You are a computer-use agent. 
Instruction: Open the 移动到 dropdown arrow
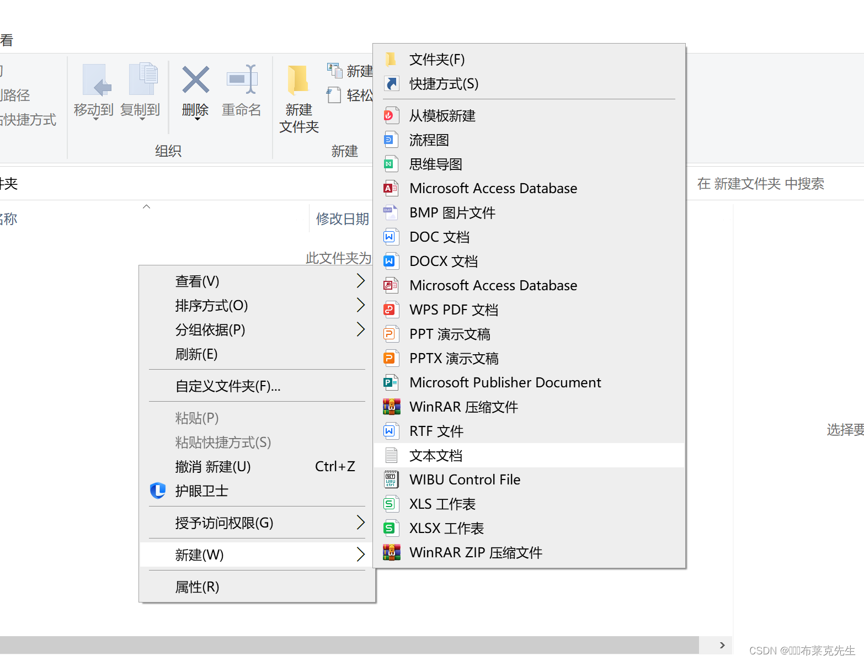[x=95, y=119]
